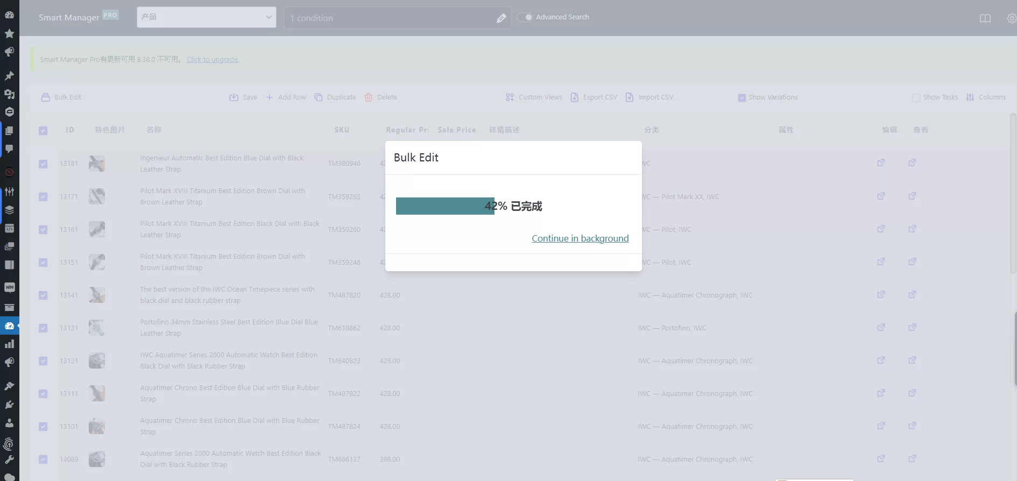Screen dimensions: 1017x481
Task: Click Continue in background link
Action: pos(580,238)
